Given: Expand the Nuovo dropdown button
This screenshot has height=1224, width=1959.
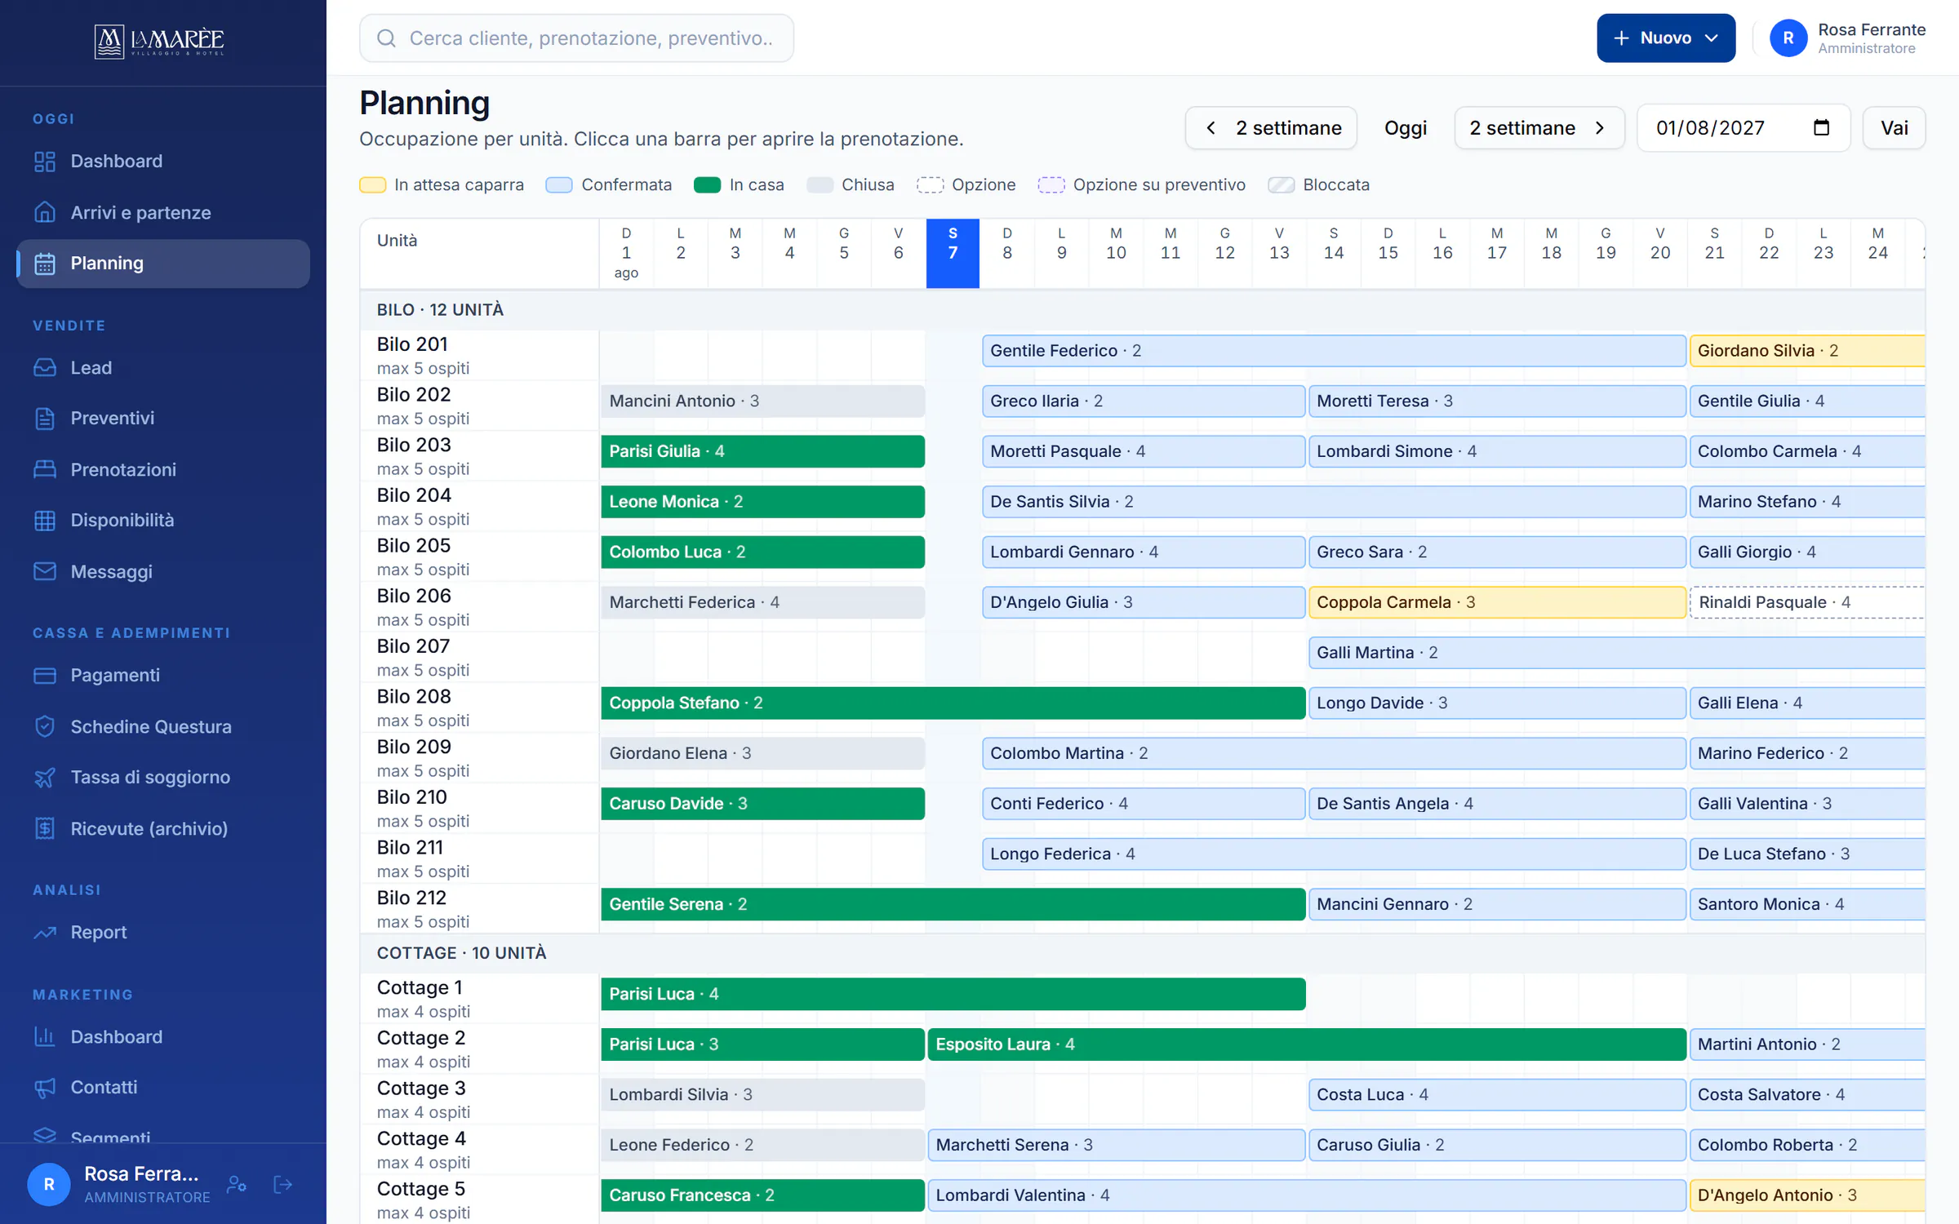Looking at the screenshot, I should (x=1665, y=38).
